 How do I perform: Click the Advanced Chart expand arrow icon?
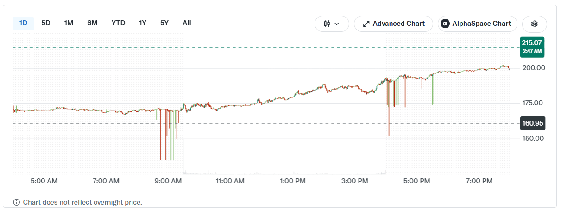[x=366, y=24]
